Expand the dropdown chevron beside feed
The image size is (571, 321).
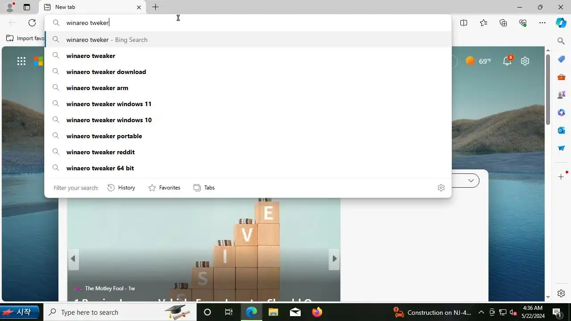471,181
